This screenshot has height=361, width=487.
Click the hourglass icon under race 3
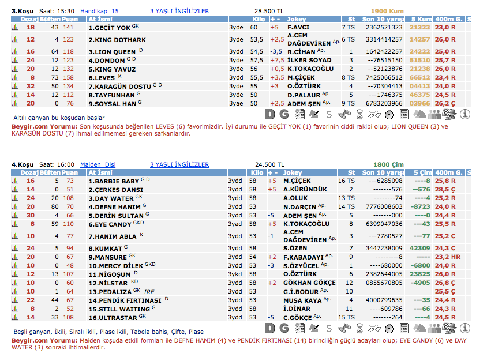[x=359, y=114]
